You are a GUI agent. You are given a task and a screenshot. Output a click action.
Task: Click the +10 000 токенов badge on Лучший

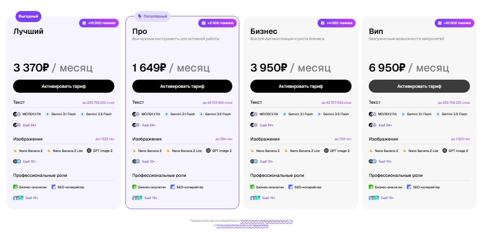pos(99,23)
